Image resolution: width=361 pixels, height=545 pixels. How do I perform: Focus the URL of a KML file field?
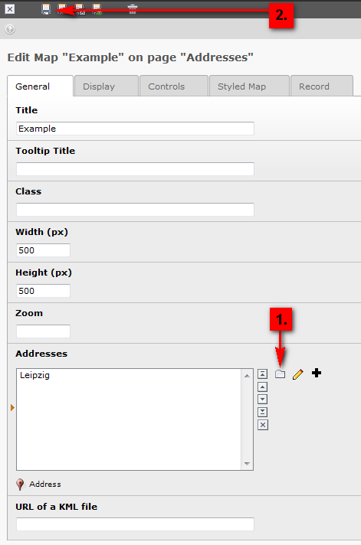point(135,524)
